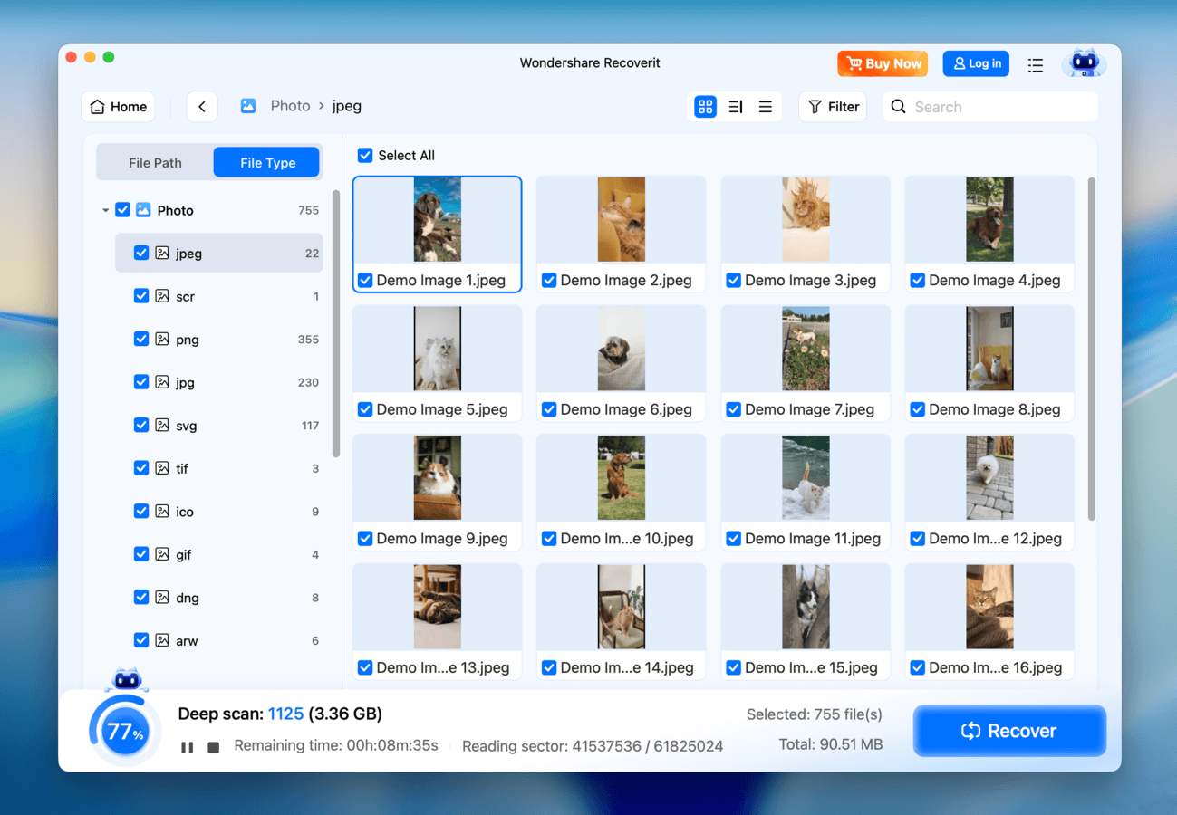
Task: Switch to detail list view icon
Action: pos(736,107)
